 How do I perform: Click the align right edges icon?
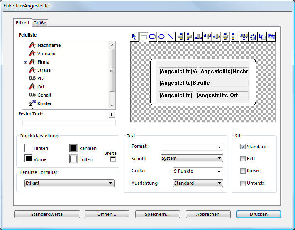[180, 37]
